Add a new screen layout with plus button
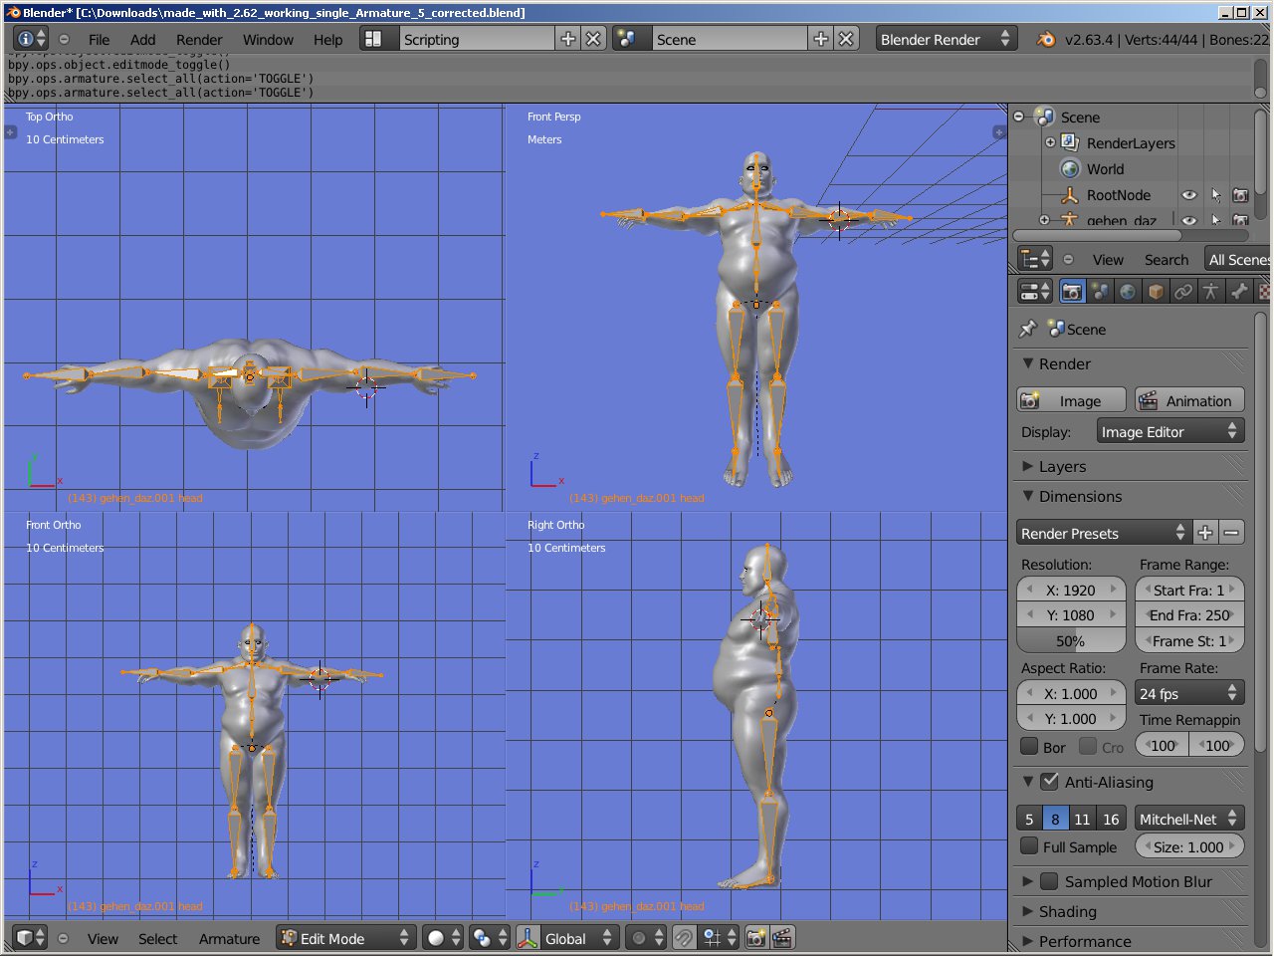 [x=568, y=39]
